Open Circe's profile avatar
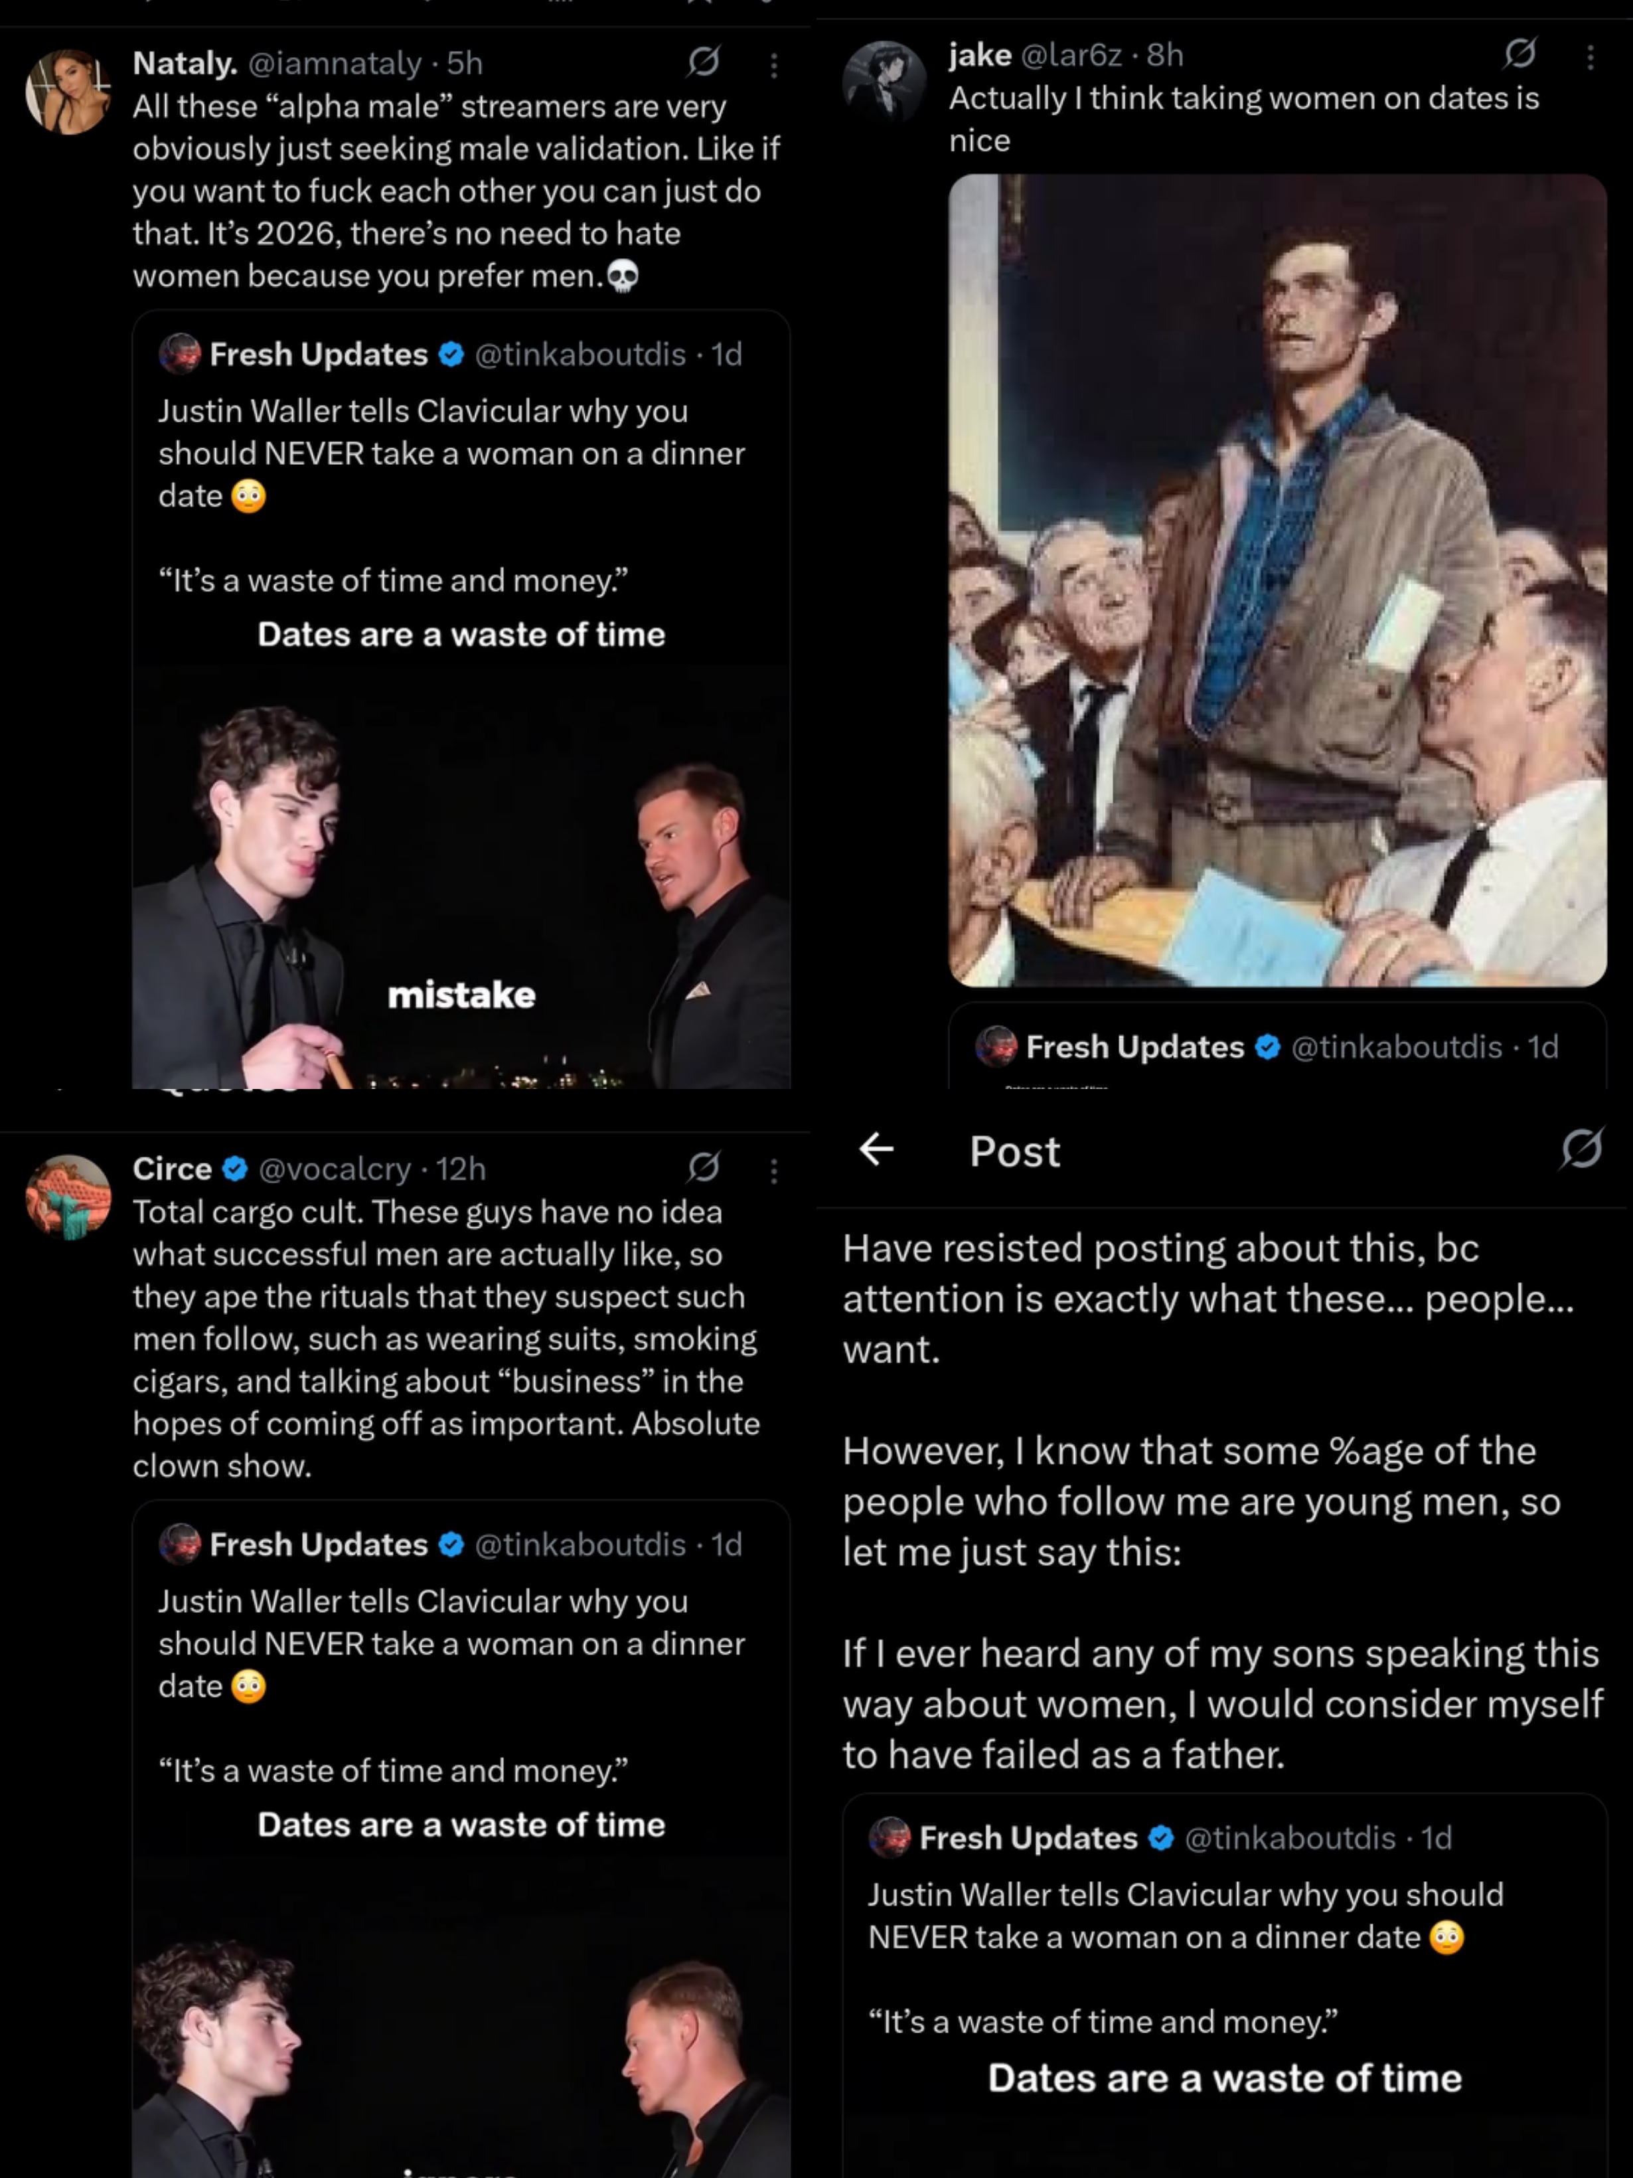Image resolution: width=1633 pixels, height=2178 pixels. click(x=67, y=1197)
